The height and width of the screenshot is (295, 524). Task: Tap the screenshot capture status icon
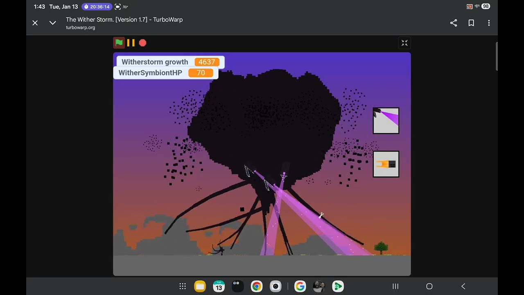(x=118, y=7)
